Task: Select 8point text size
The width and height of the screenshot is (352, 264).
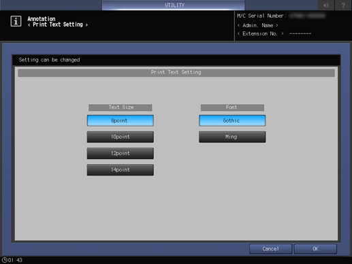Action: point(121,120)
